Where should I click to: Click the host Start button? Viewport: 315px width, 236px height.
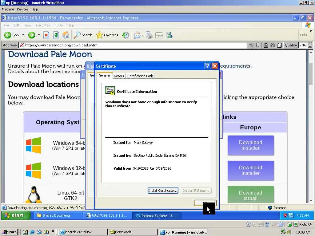click(x=9, y=232)
